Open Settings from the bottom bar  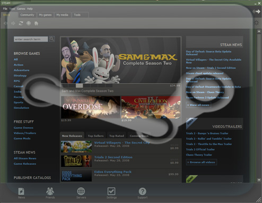pyautogui.click(x=111, y=193)
